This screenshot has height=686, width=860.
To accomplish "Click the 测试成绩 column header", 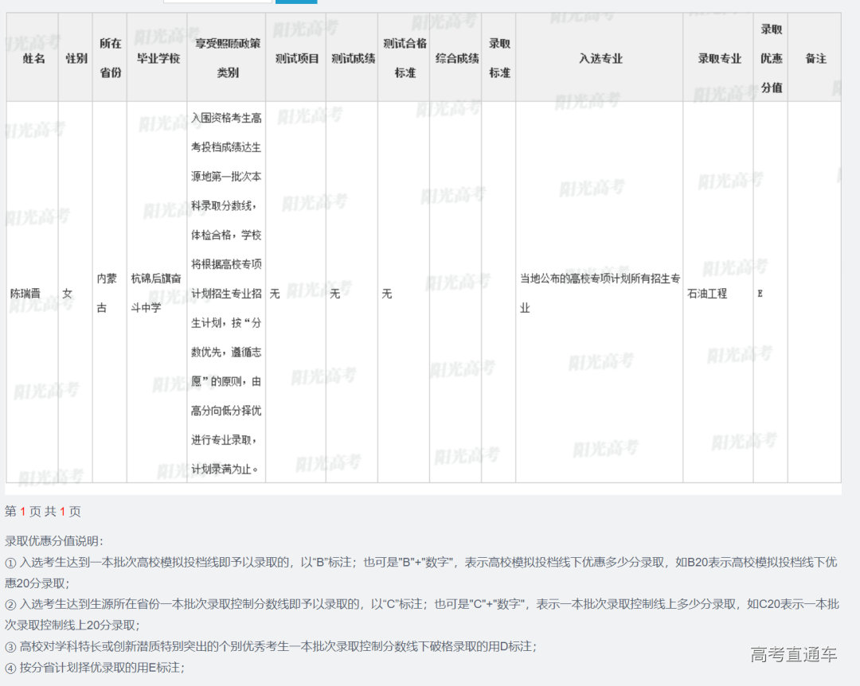I will coord(352,58).
